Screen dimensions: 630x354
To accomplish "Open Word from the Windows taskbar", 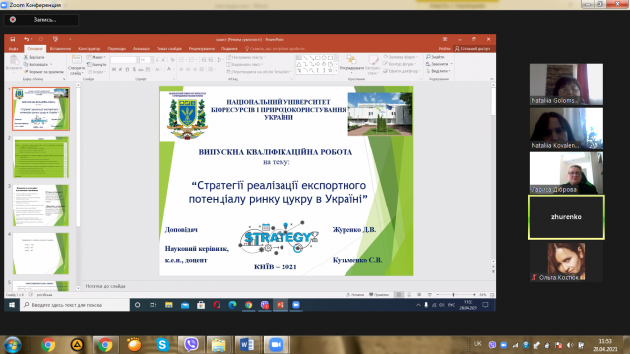I will (247, 344).
